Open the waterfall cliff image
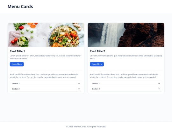 click(126, 35)
